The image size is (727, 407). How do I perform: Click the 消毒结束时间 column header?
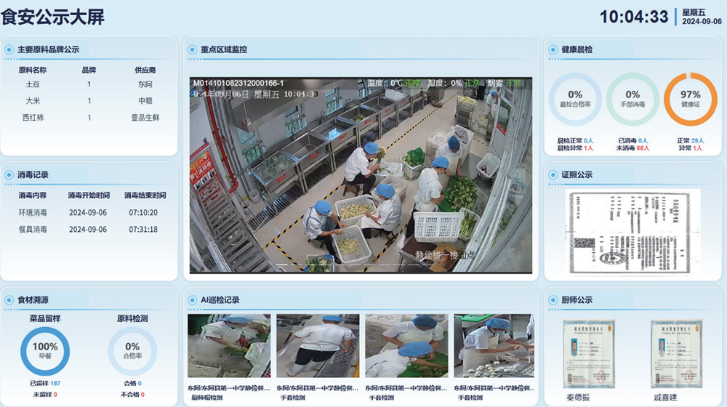pyautogui.click(x=145, y=196)
